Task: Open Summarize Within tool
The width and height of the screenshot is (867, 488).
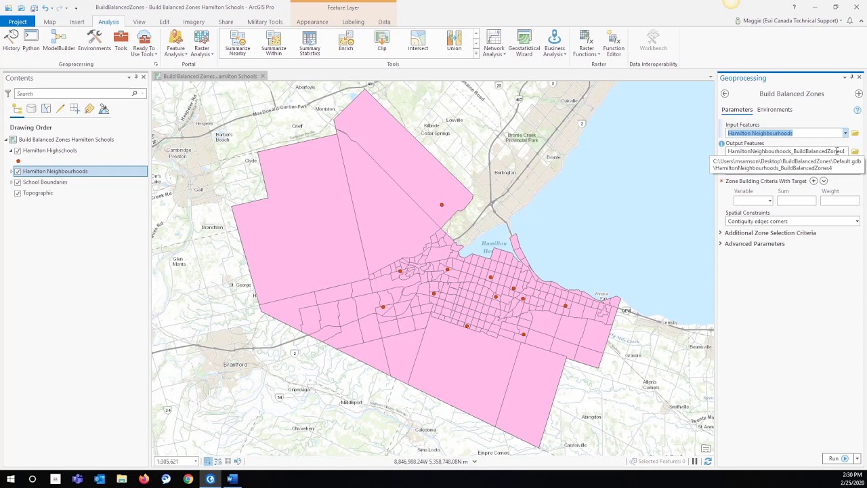Action: click(x=274, y=44)
